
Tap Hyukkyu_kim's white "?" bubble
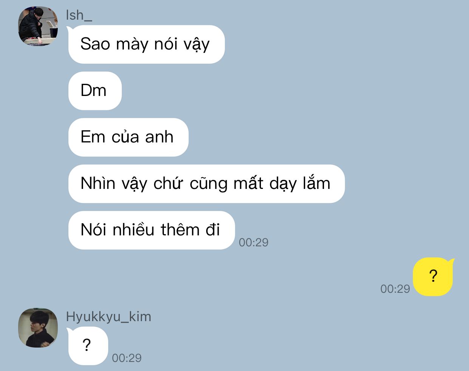(x=88, y=346)
